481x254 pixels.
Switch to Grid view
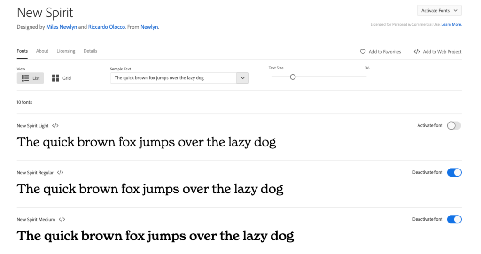62,78
